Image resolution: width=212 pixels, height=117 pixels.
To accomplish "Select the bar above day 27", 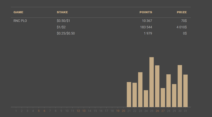I will pos(163,97).
